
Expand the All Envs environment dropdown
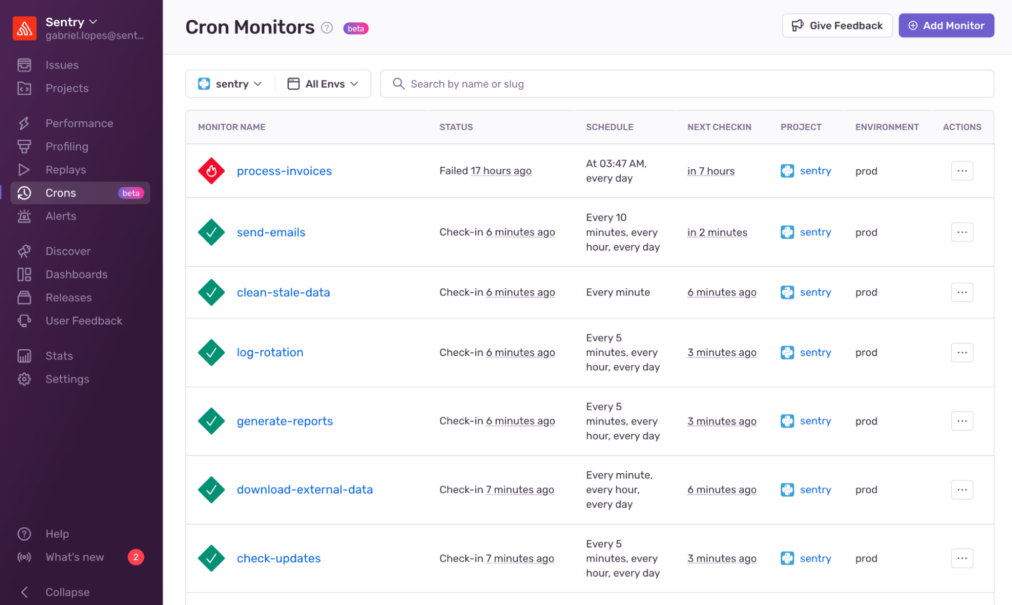pyautogui.click(x=323, y=84)
